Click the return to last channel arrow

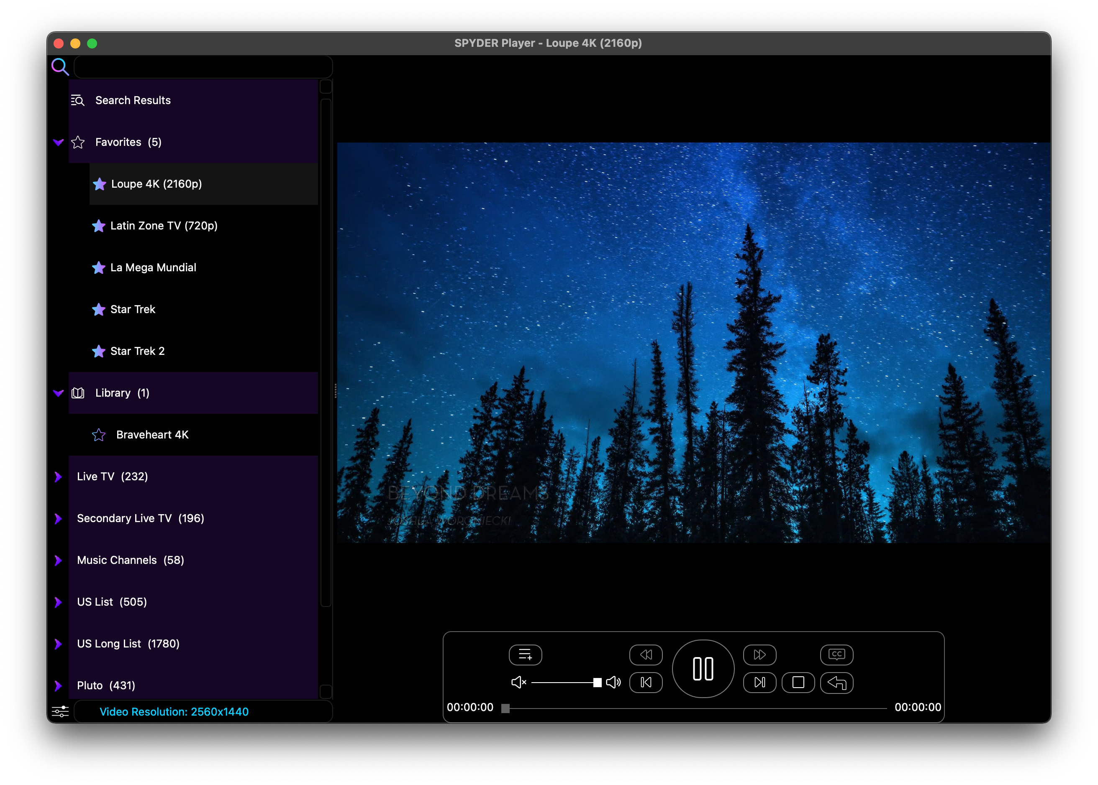836,682
